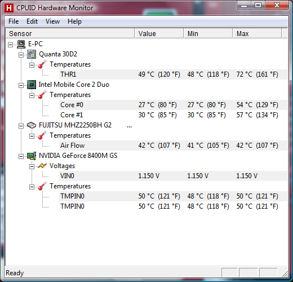Image resolution: width=293 pixels, height=282 pixels.
Task: Click the FUJITSU hard drive icon
Action: (x=32, y=125)
